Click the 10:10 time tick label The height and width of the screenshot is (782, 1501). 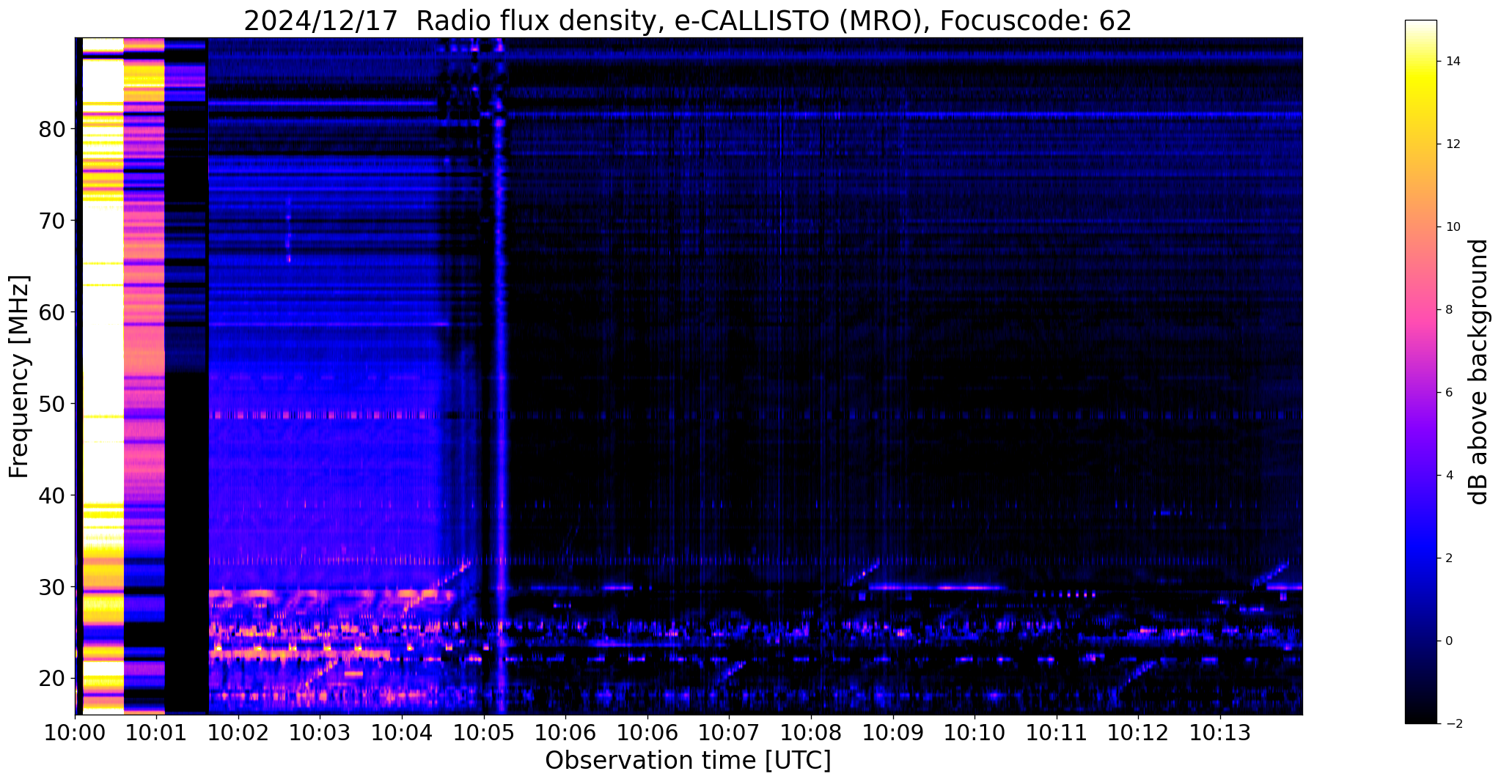click(x=975, y=733)
